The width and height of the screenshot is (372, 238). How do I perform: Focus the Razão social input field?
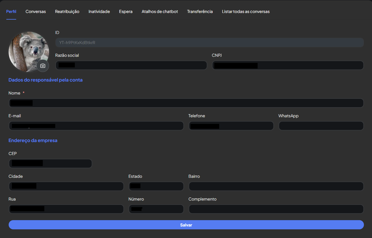(131, 65)
